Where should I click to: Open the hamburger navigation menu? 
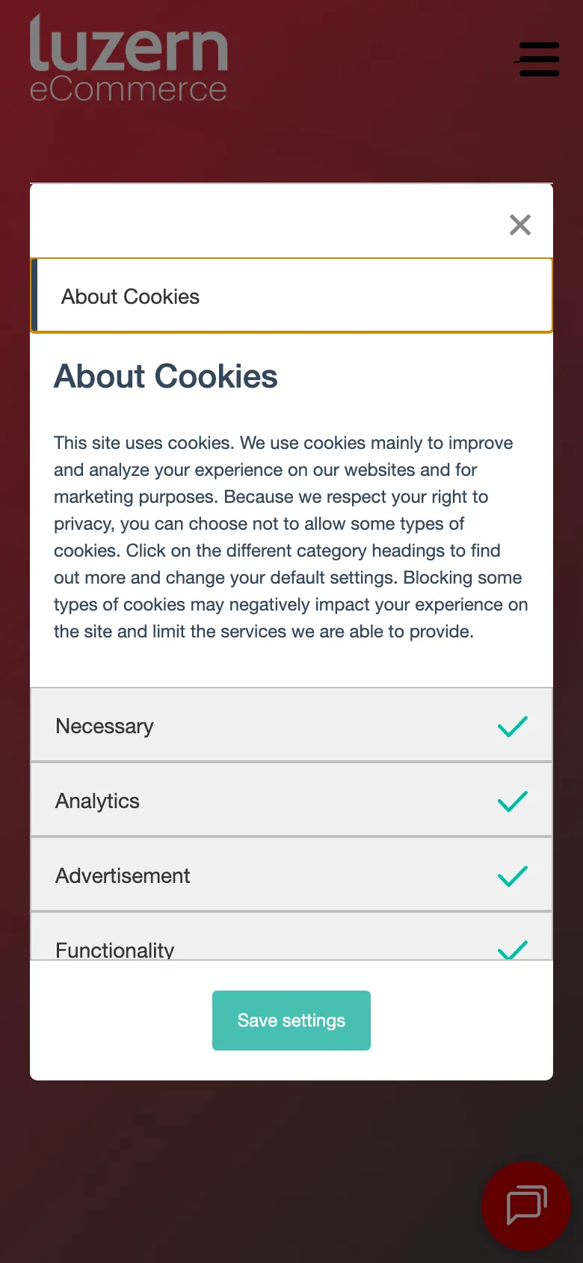pos(538,59)
